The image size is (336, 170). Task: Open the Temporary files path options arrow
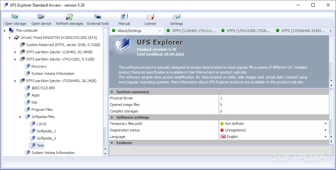(326, 124)
